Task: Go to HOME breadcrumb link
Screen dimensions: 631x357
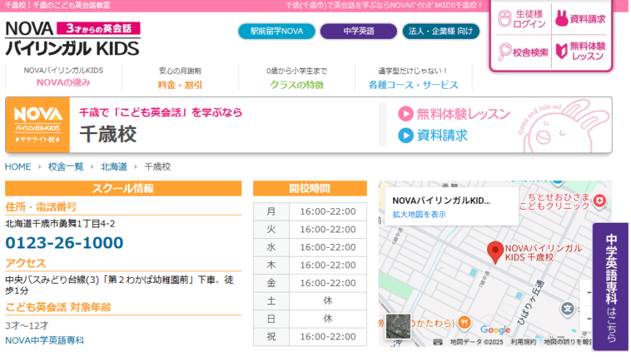Action: (18, 167)
